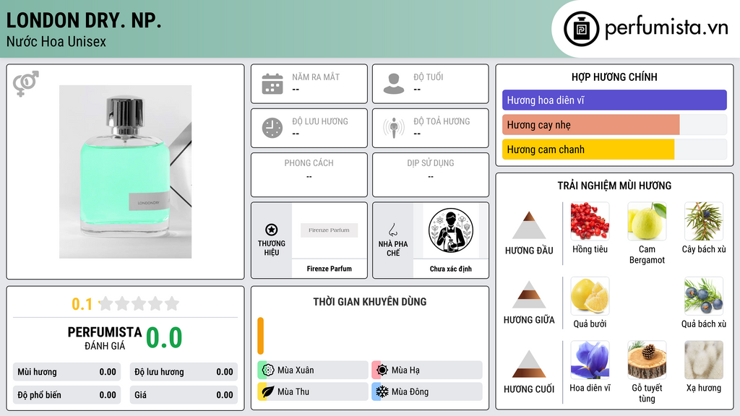Screen dimensions: 740x416
Task: Select the Cam Bergamot note image
Action: click(x=647, y=221)
